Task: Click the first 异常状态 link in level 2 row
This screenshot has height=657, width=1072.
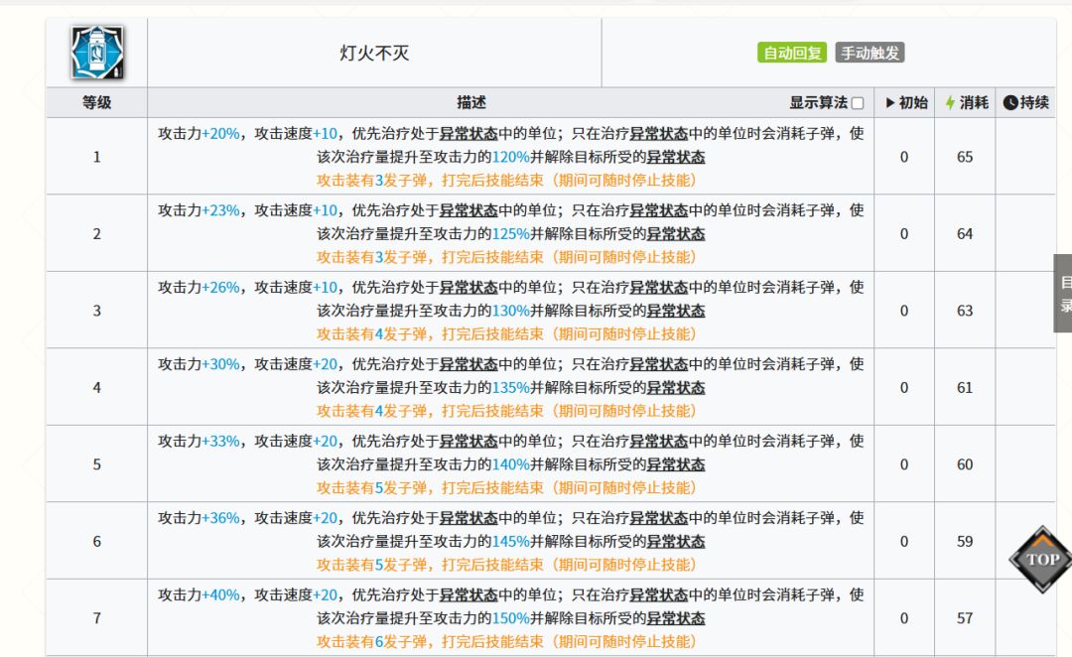Action: 469,210
